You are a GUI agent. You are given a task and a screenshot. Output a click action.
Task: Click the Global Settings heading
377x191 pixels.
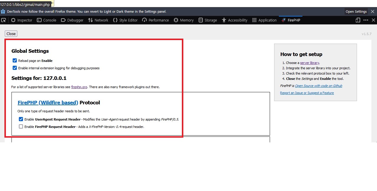pos(30,51)
